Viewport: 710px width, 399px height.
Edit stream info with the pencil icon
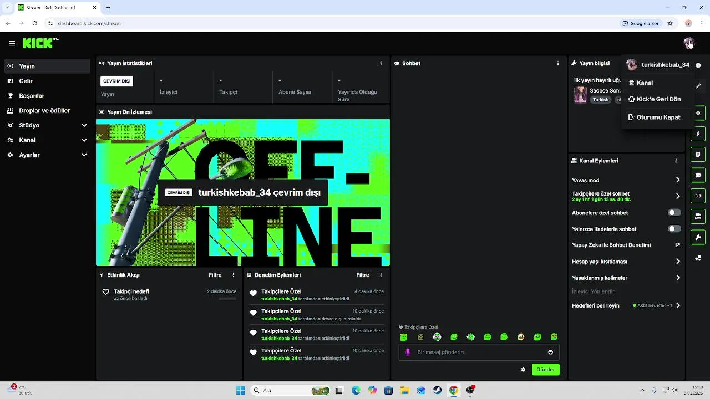coord(698,86)
